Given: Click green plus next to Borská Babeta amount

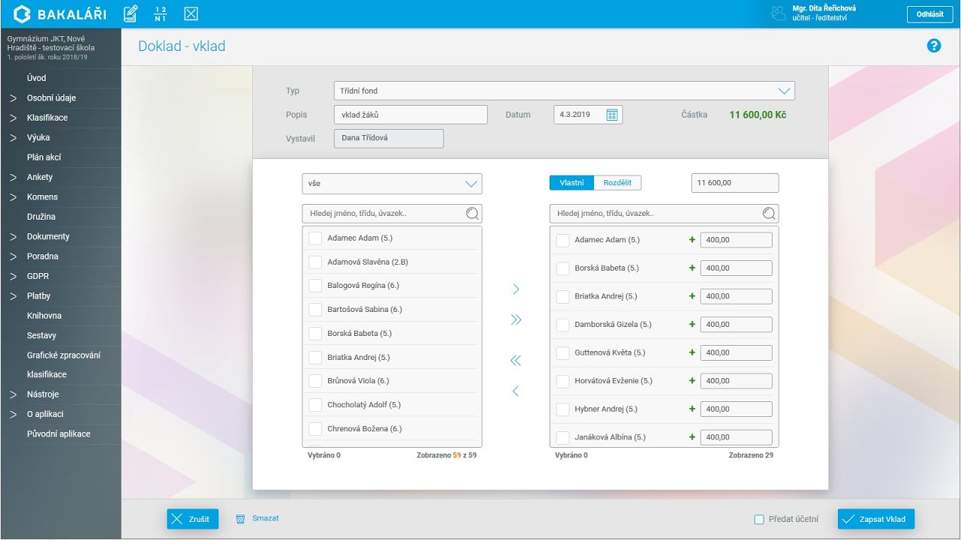Looking at the screenshot, I should [x=692, y=268].
